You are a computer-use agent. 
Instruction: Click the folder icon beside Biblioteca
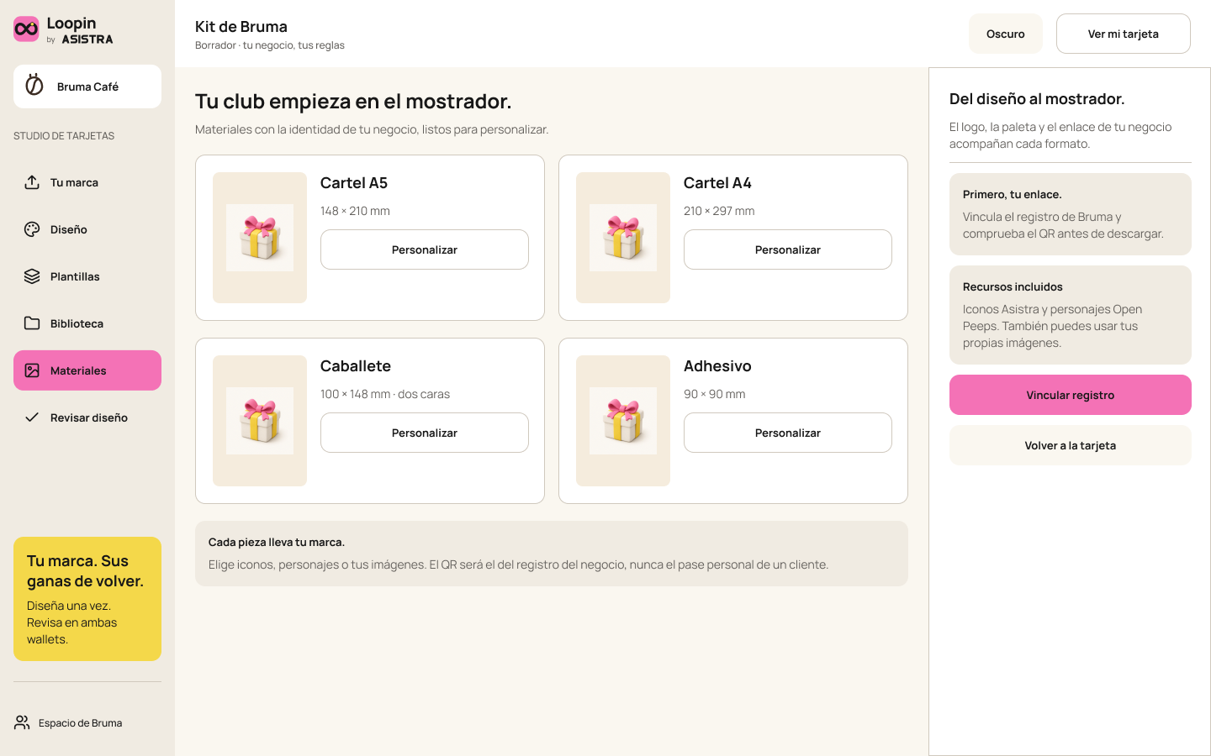pos(32,323)
